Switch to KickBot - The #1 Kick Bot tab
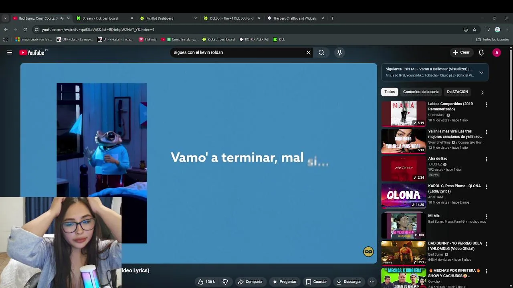This screenshot has height=288, width=513. pyautogui.click(x=232, y=18)
